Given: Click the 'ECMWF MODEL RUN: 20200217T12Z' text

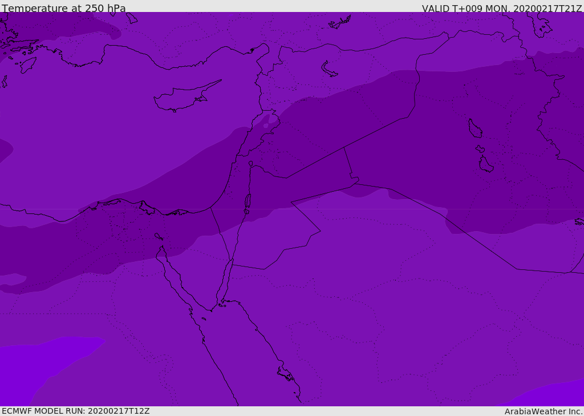Looking at the screenshot, I should coord(76,411).
